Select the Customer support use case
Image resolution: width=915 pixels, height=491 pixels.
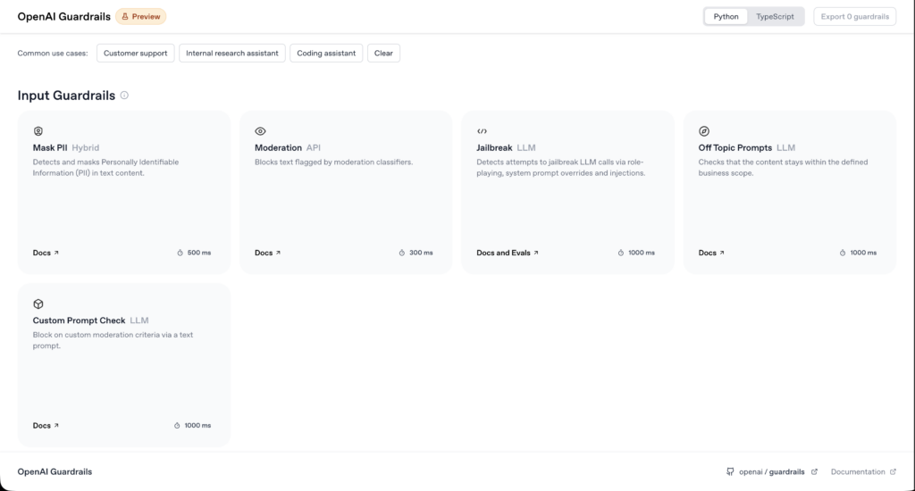click(135, 54)
